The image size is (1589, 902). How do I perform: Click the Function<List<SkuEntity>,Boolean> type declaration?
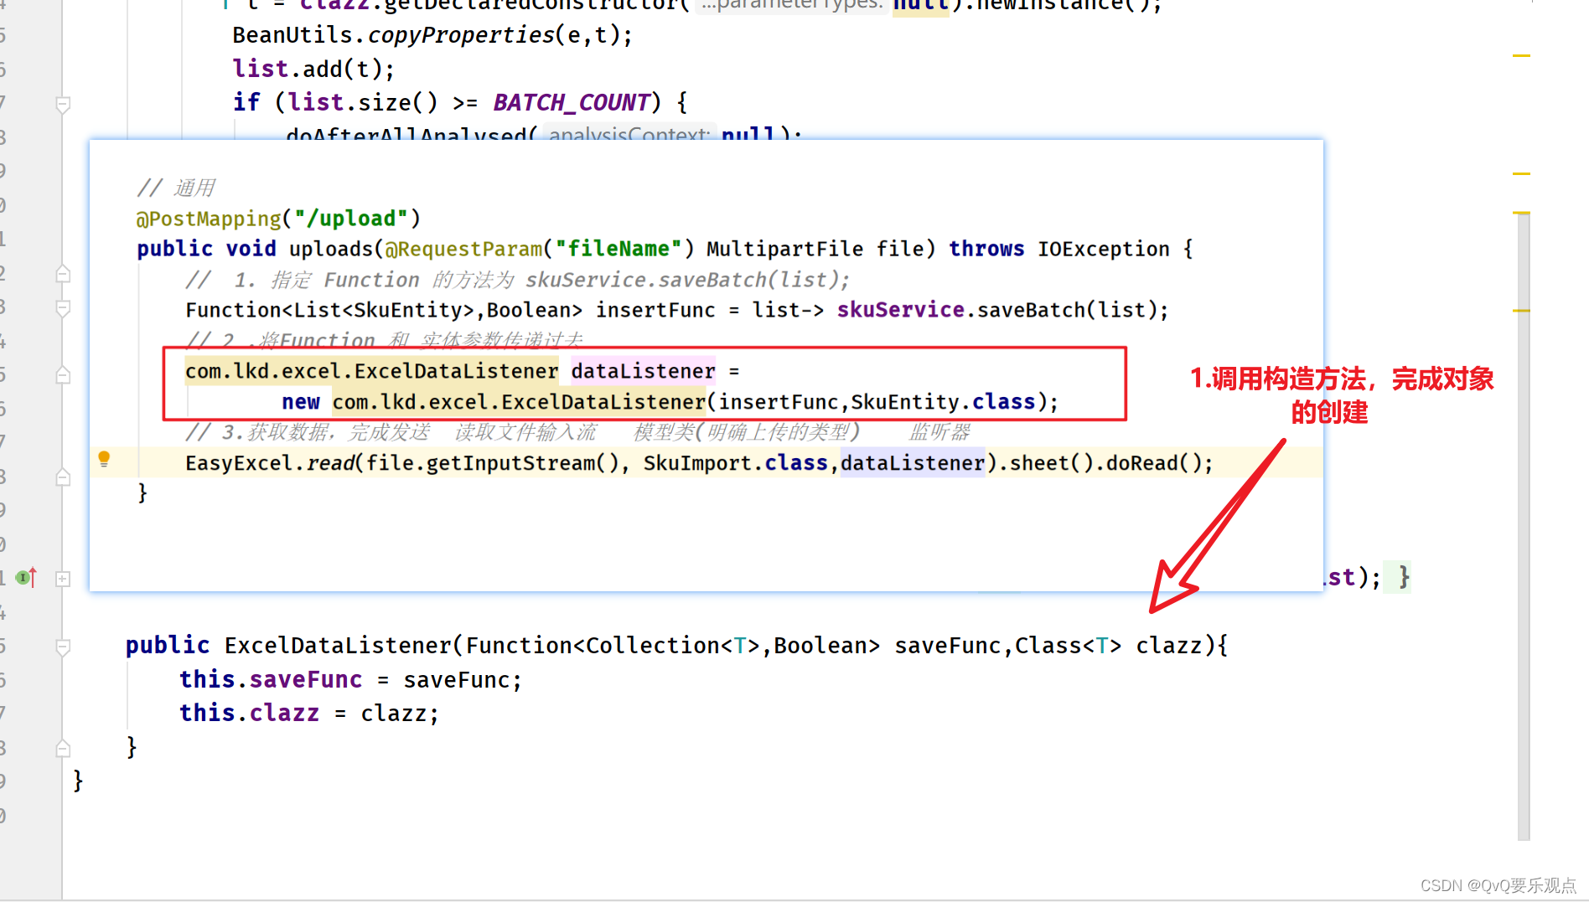[x=384, y=310]
